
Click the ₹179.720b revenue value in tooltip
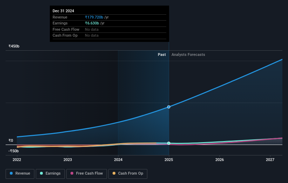click(x=94, y=17)
